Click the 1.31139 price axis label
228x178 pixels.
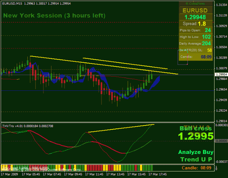tap(221, 15)
